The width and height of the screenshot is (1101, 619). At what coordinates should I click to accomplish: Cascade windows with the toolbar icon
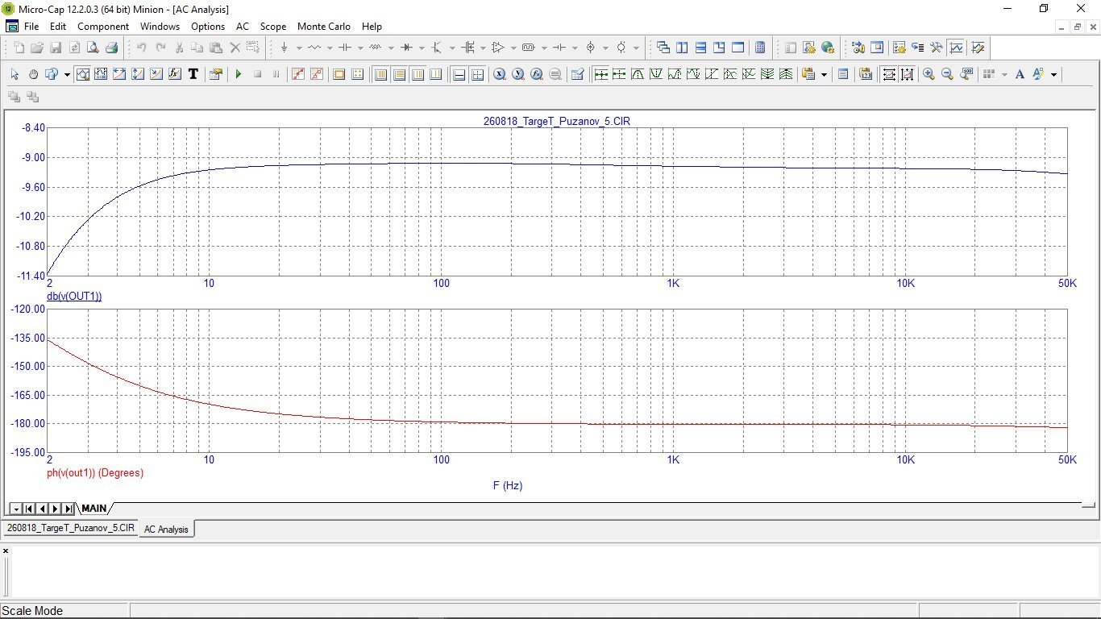[x=663, y=48]
